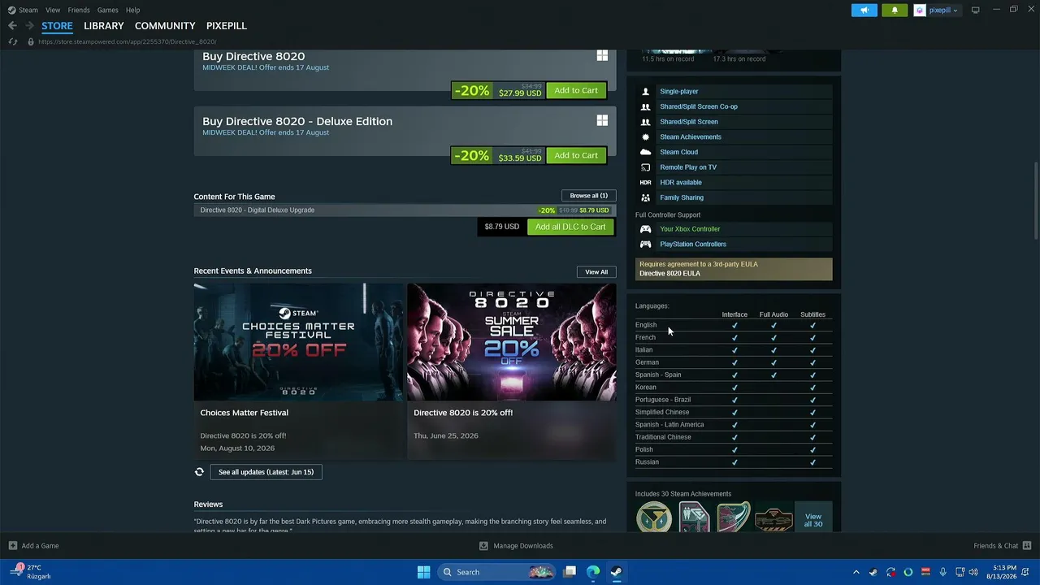This screenshot has height=585, width=1040.
Task: Click the Single-player feature link
Action: (679, 92)
